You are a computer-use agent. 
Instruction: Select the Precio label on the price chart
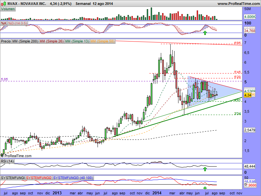6,41
